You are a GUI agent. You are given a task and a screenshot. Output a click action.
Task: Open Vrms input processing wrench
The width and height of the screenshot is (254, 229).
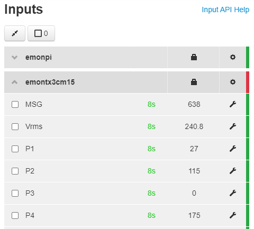pyautogui.click(x=233, y=126)
